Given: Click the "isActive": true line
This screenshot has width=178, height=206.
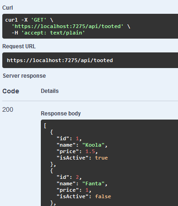Looking at the screenshot, I should pyautogui.click(x=82, y=158).
